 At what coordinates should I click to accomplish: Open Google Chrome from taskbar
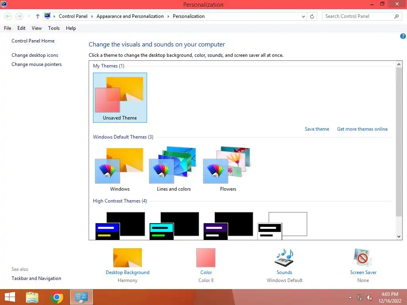coord(57,297)
